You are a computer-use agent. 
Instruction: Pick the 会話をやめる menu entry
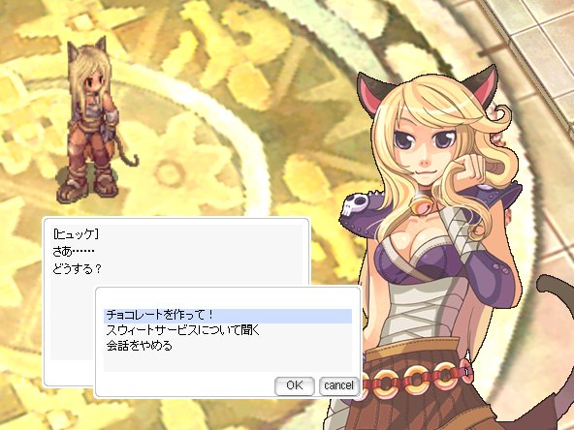(139, 346)
